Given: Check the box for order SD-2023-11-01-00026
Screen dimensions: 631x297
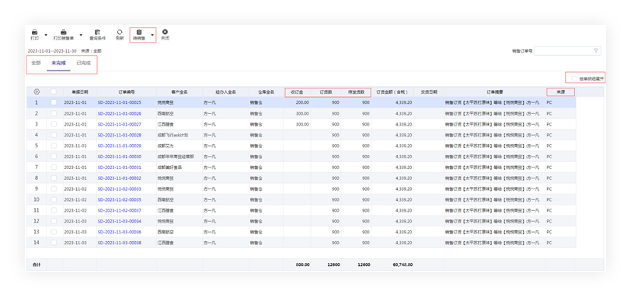Looking at the screenshot, I should pos(54,113).
